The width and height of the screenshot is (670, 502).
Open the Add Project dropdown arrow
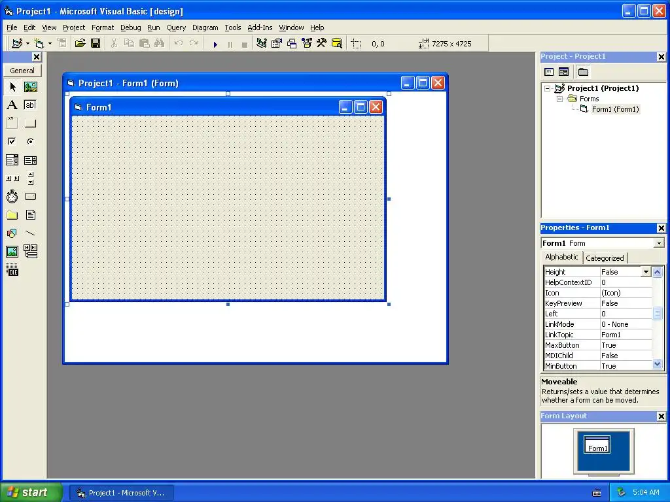[27, 44]
